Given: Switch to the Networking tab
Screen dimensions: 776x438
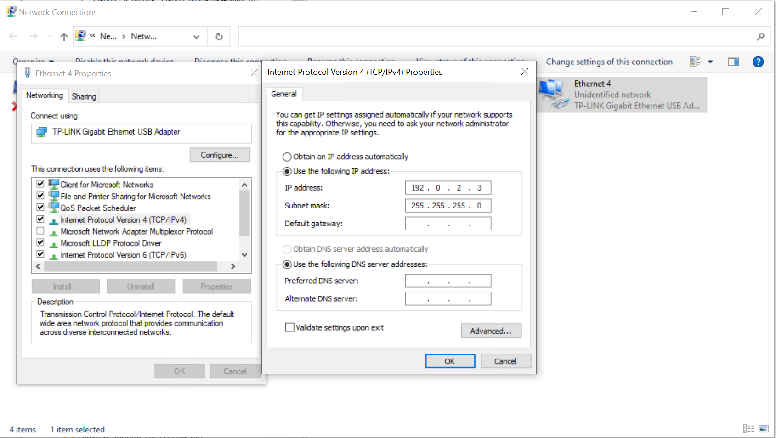Looking at the screenshot, I should [45, 95].
